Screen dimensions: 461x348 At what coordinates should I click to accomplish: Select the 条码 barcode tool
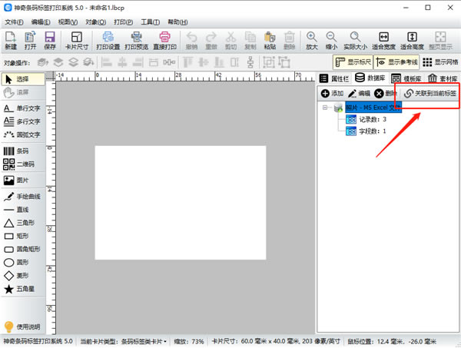click(22, 151)
